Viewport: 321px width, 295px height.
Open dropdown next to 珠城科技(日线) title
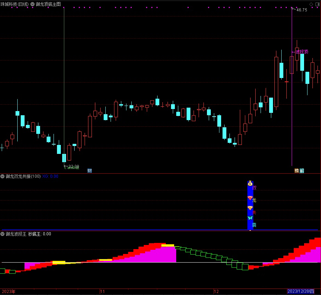32,4
